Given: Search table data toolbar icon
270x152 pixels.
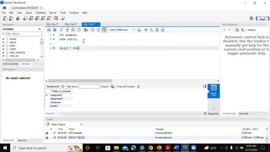Looking at the screenshot, I should pyautogui.click(x=56, y=18).
